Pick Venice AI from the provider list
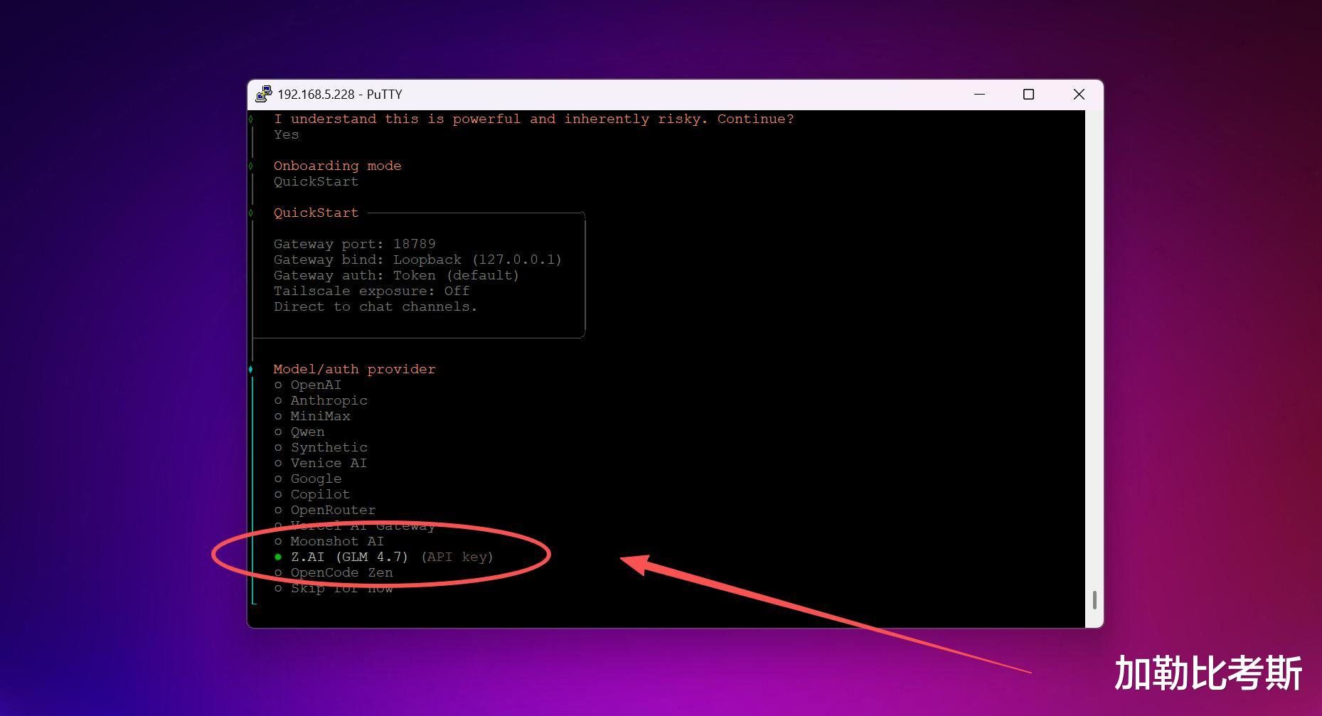Image resolution: width=1322 pixels, height=716 pixels. [321, 463]
